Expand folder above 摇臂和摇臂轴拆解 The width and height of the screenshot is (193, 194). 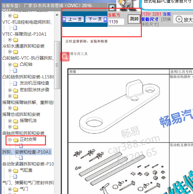point(10,96)
